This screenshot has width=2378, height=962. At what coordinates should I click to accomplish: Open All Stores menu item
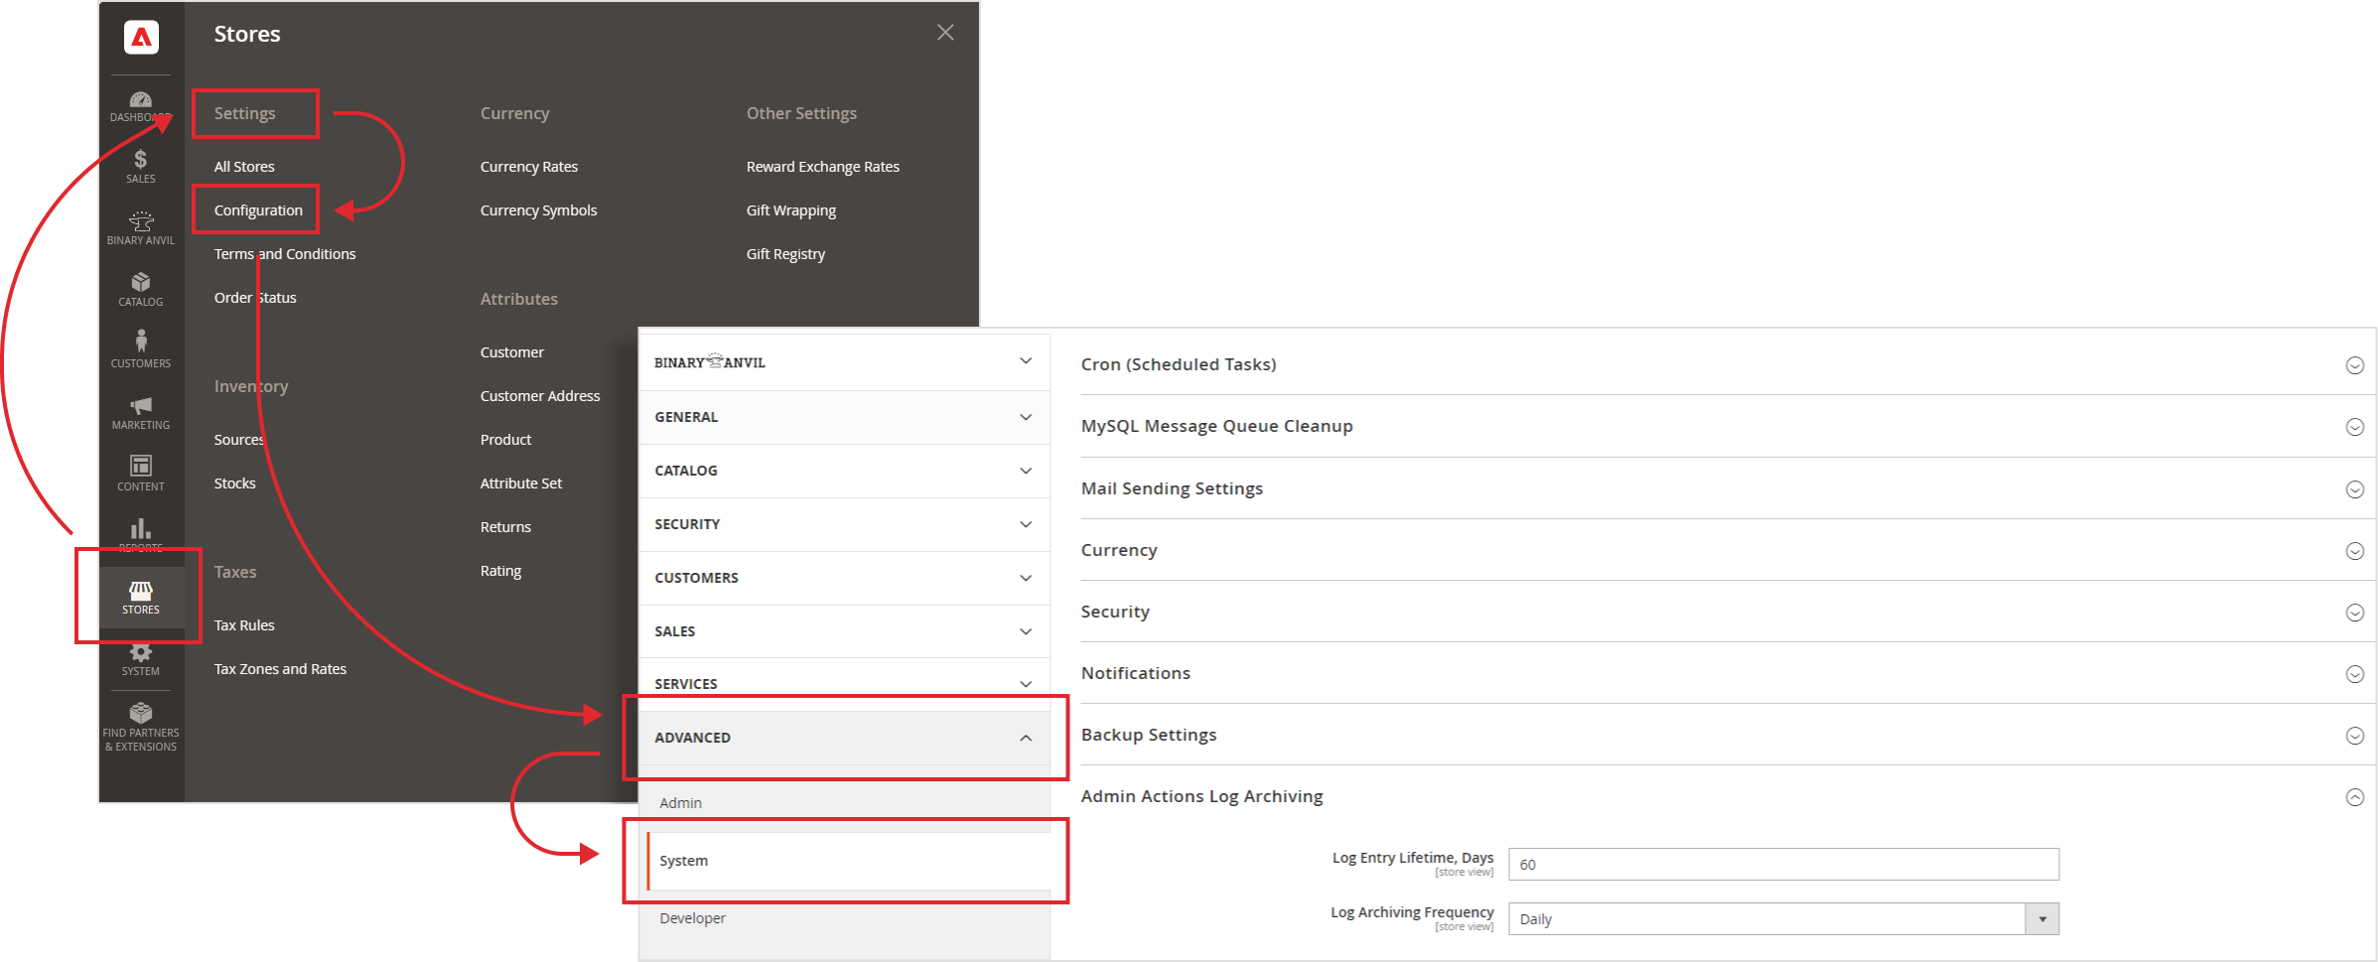click(244, 166)
